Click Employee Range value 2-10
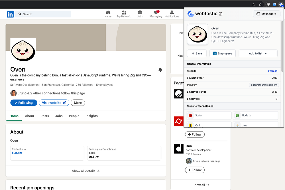 [x=275, y=92]
